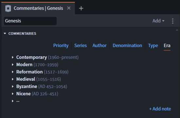The image size is (180, 118).
Task: Select the Medieval (1055–1516) row
Action: pos(39,79)
